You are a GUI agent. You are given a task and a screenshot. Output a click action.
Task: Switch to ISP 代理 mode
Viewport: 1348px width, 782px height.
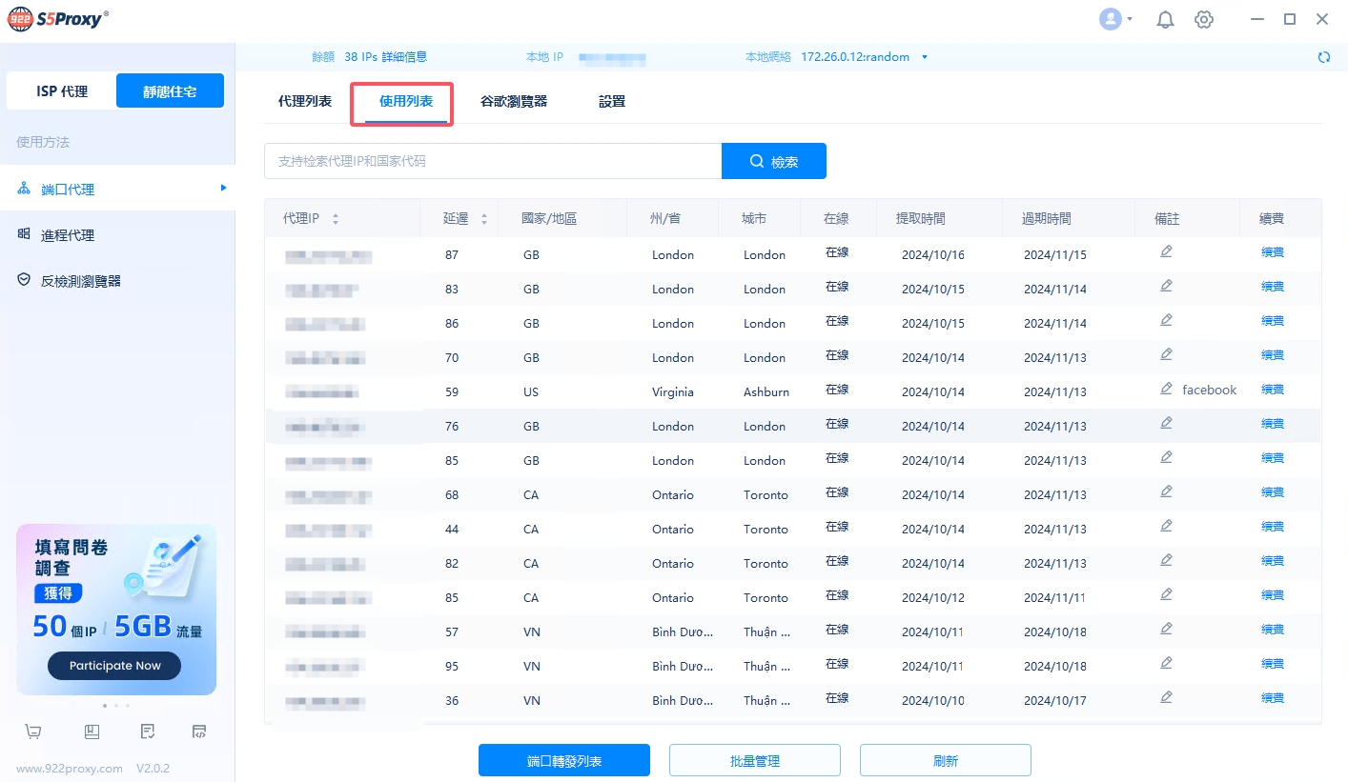tap(62, 91)
